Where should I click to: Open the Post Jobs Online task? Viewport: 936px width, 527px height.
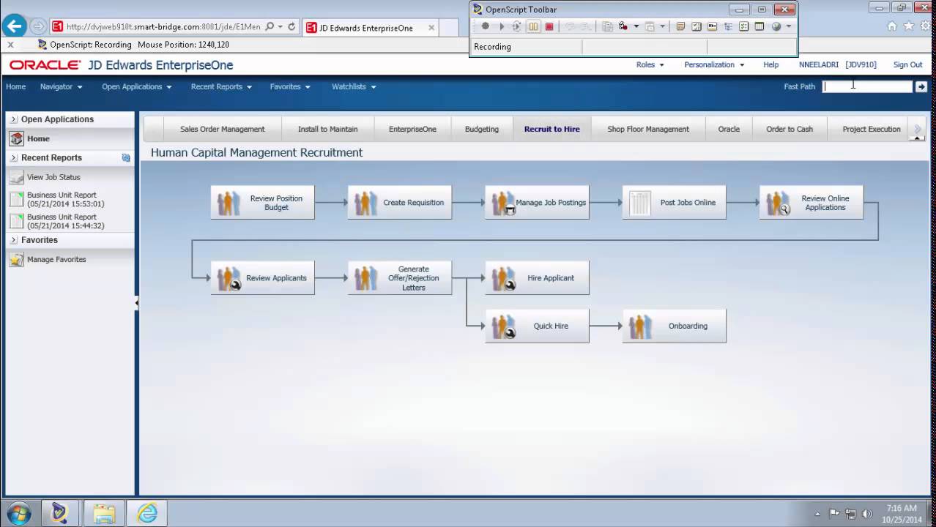pyautogui.click(x=675, y=203)
